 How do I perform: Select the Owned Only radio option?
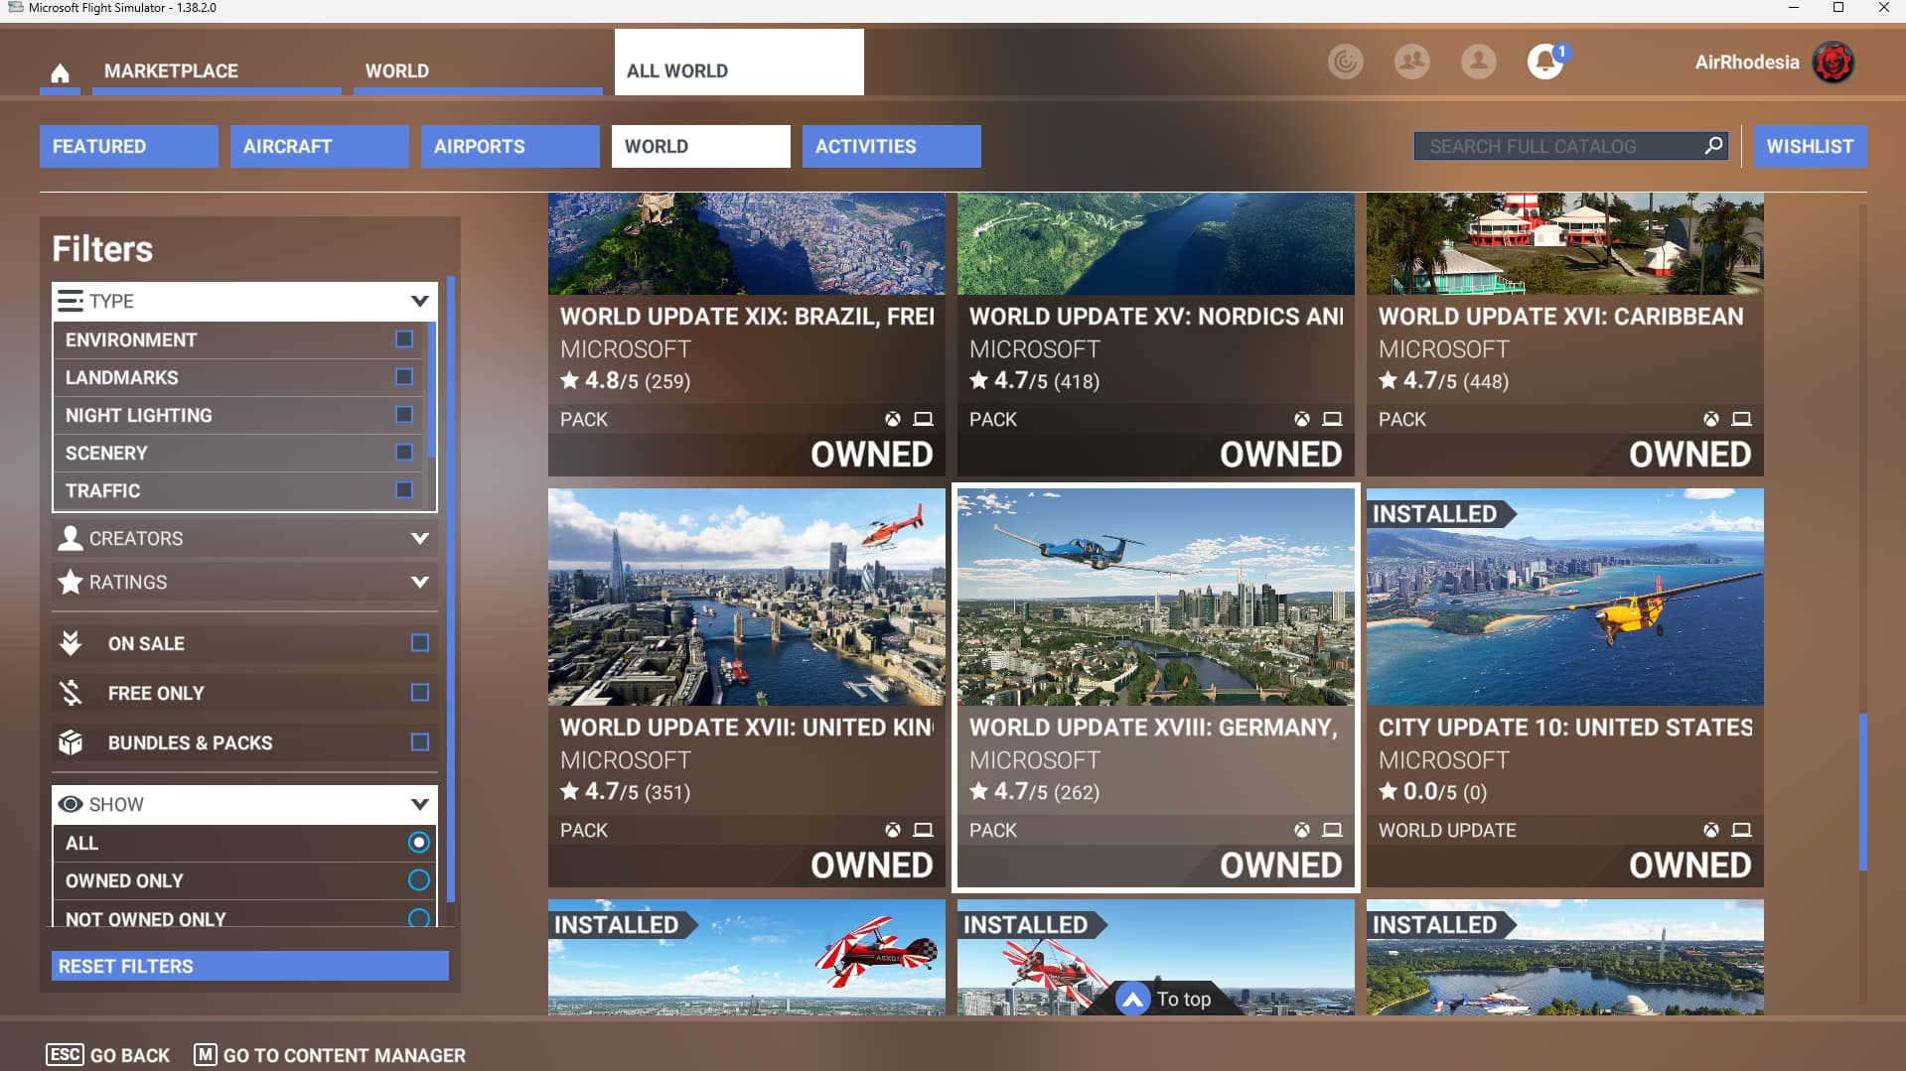418,880
